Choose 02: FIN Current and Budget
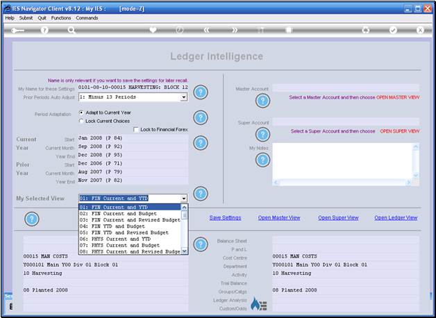Image resolution: width=436 pixels, height=318 pixels. [130, 213]
